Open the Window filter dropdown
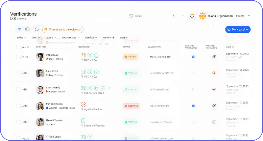263x141 pixels. click(91, 37)
